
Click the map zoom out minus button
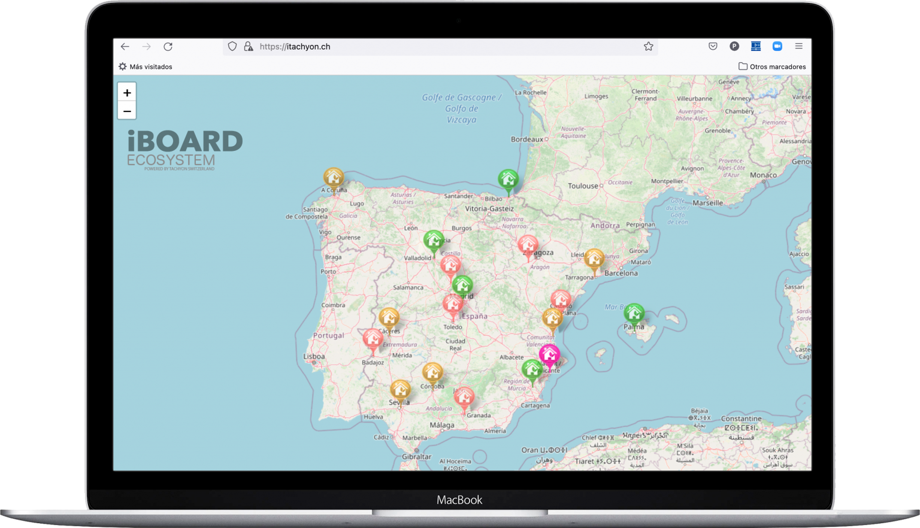tap(127, 111)
